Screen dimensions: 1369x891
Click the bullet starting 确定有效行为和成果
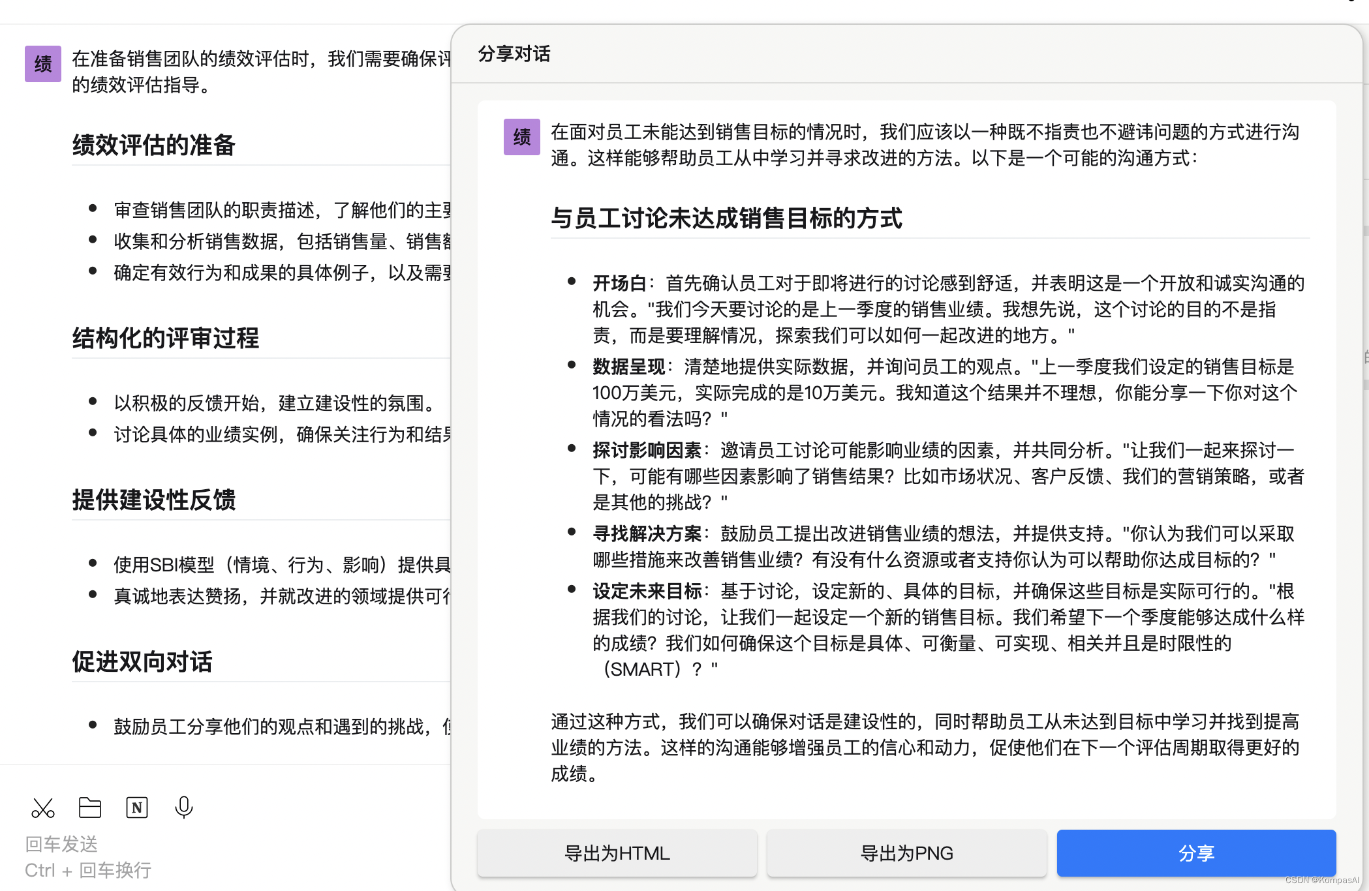coord(283,273)
